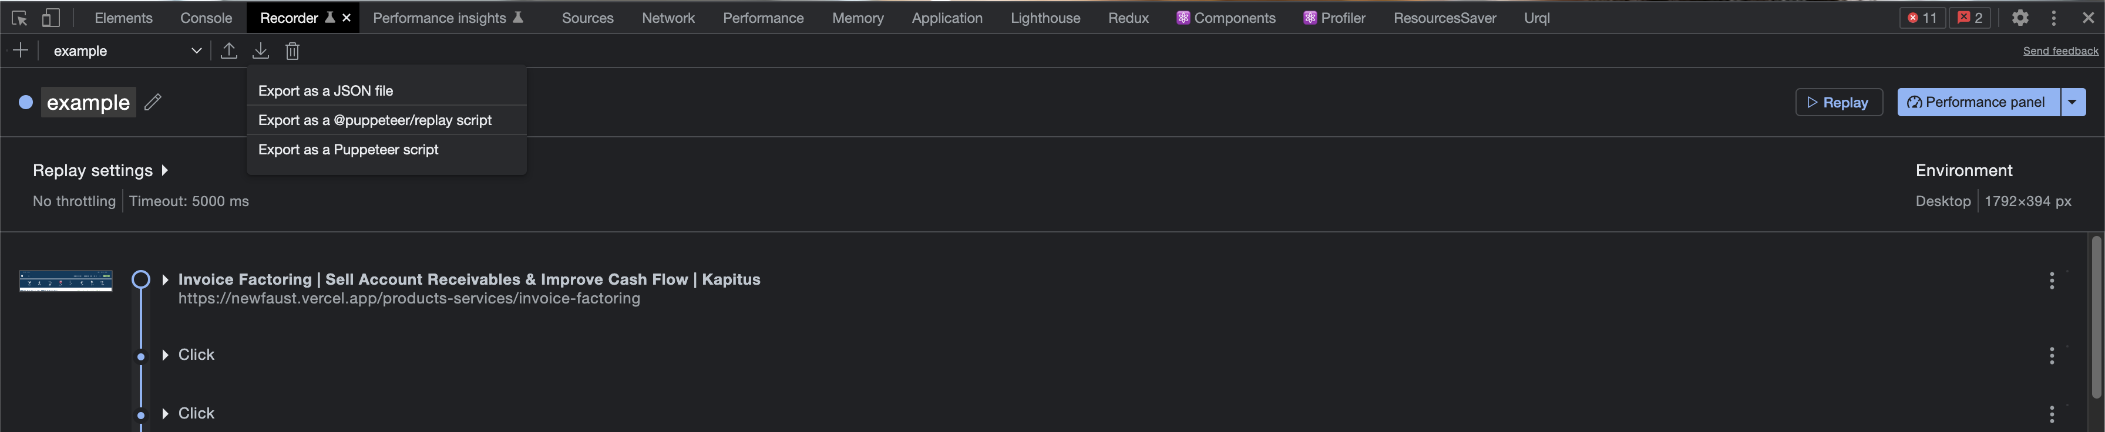Click the 'Desktop' environment text

[x=1942, y=201]
